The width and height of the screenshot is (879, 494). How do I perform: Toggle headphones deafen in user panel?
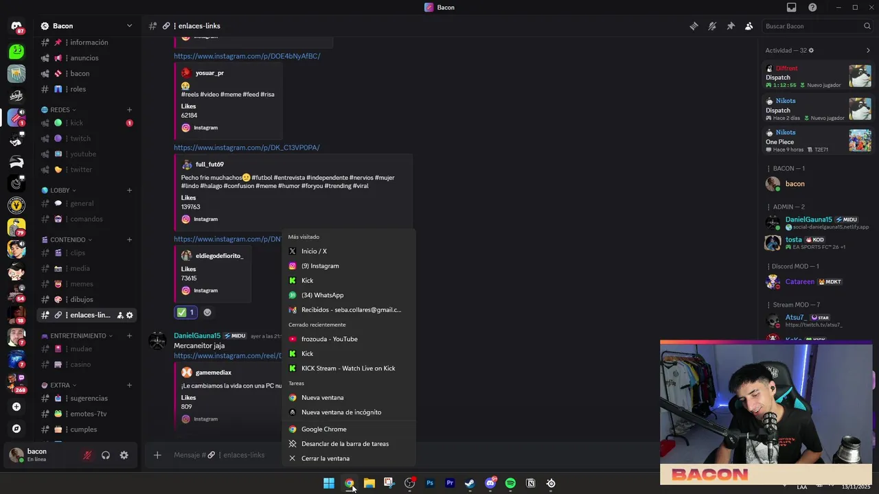[106, 455]
